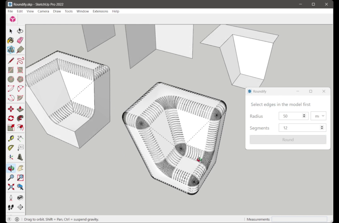This screenshot has width=339, height=223.
Task: Select the Dimensions tool
Action: (x=20, y=138)
